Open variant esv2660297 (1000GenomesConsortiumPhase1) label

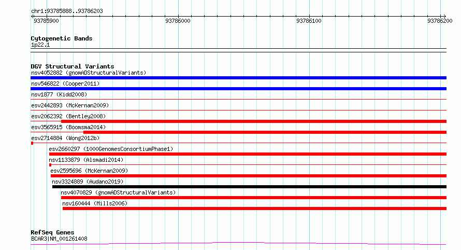point(111,149)
